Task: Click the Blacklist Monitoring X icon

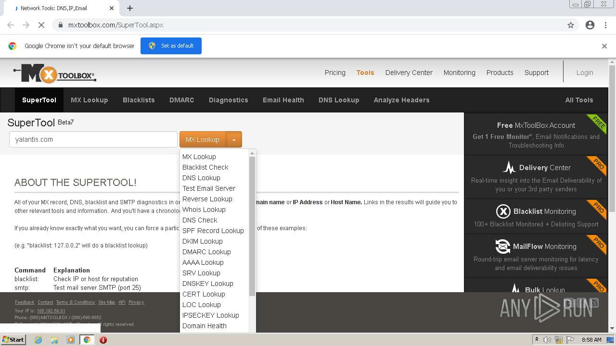Action: point(503,211)
